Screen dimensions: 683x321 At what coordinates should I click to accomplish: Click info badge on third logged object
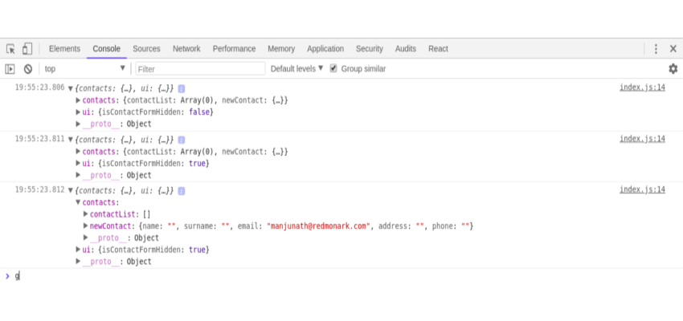coord(182,191)
